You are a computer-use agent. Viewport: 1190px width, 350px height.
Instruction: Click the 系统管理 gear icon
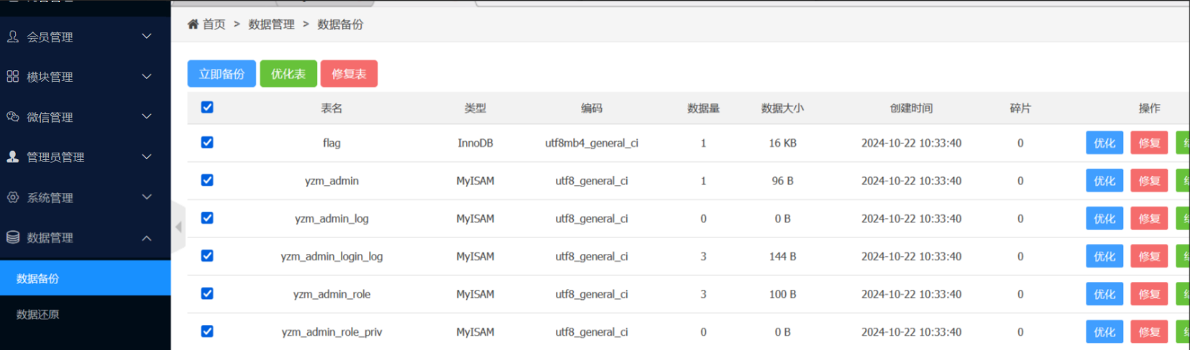pyautogui.click(x=13, y=197)
